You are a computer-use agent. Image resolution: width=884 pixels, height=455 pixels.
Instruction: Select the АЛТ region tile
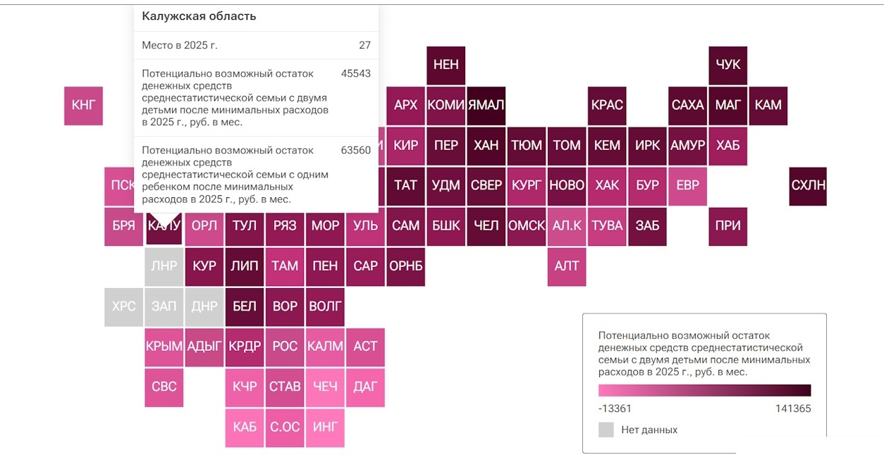click(567, 266)
